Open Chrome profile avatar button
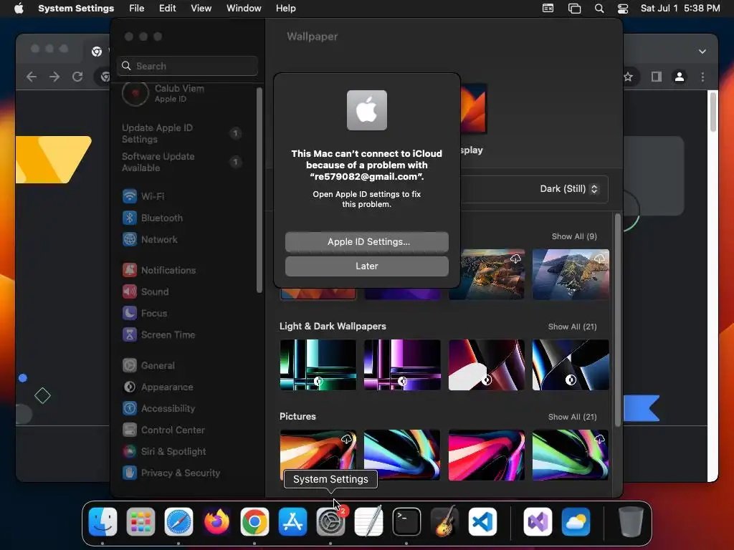 (x=680, y=77)
